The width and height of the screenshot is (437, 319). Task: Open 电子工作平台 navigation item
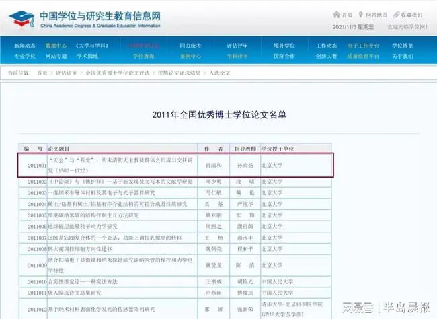pyautogui.click(x=363, y=46)
